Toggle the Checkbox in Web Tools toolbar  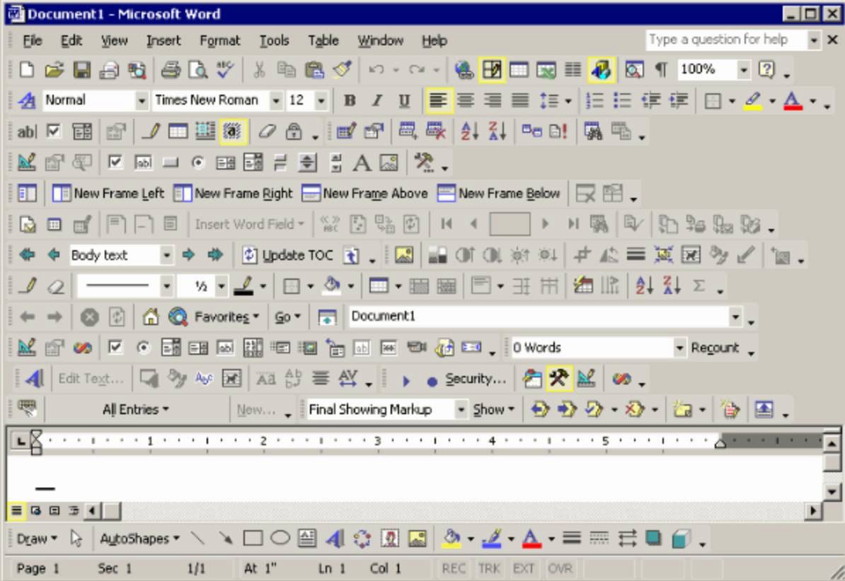[115, 347]
